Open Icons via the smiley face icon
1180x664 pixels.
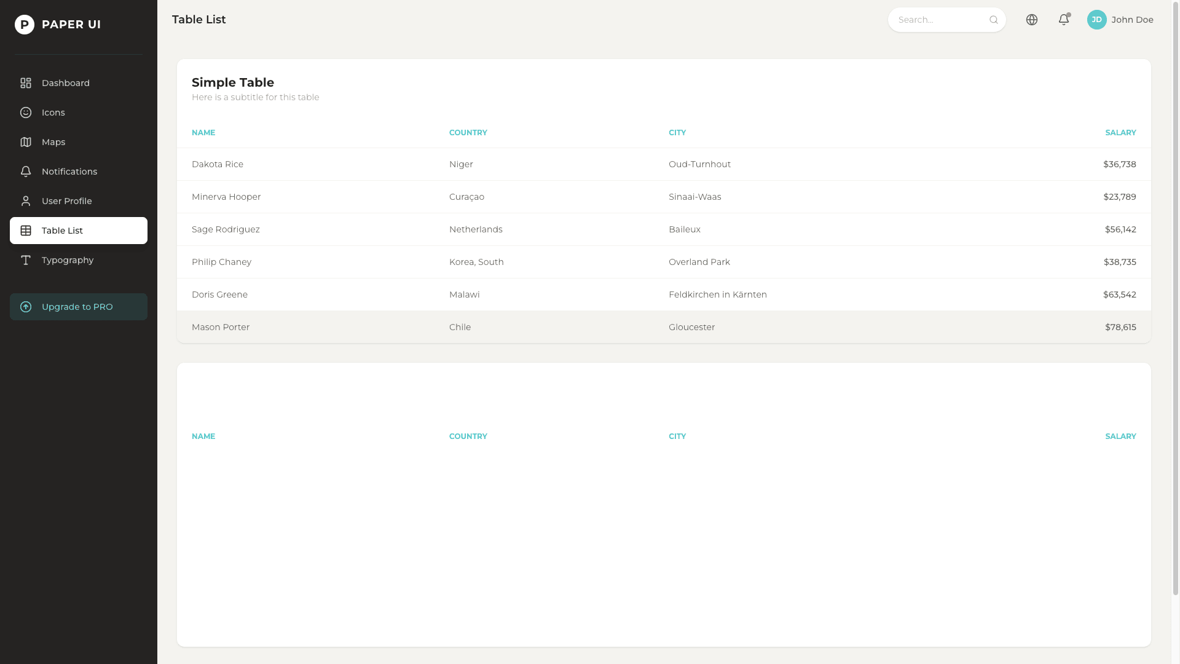click(25, 113)
